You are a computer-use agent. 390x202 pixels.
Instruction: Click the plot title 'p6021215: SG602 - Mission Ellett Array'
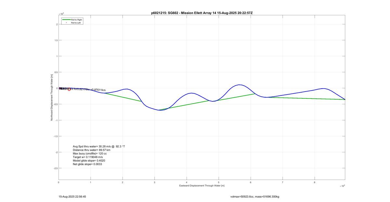(181, 12)
